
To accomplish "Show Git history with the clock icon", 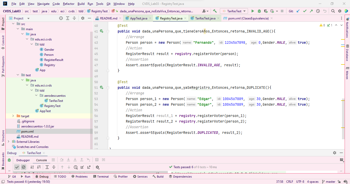I will [318, 11].
